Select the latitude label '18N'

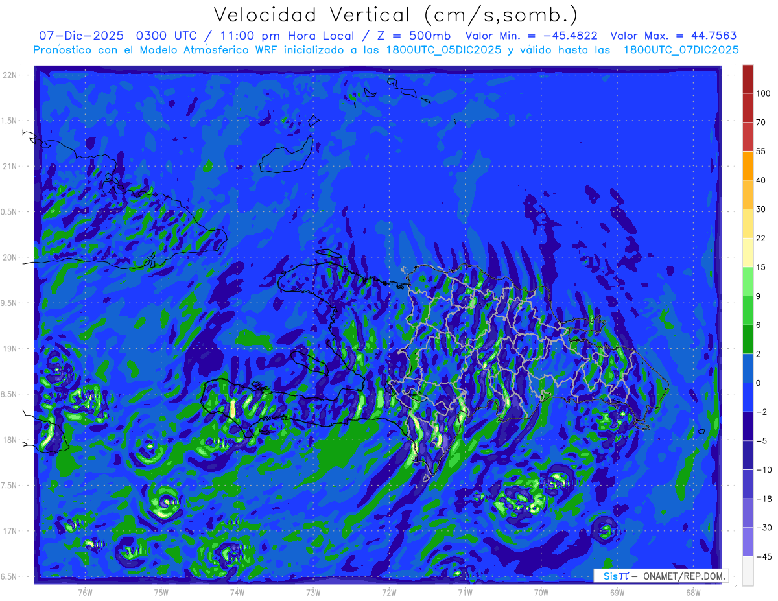pos(9,440)
